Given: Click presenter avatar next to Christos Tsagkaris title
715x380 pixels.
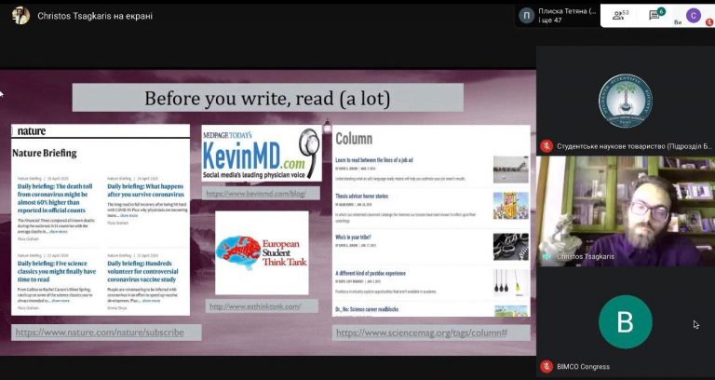Looking at the screenshot, I should tap(20, 16).
